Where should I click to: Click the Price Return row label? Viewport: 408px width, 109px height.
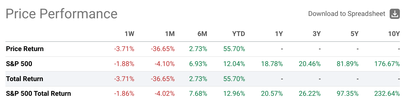(x=25, y=49)
